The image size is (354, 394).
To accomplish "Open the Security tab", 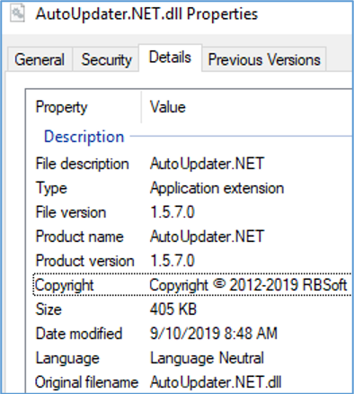I will click(x=107, y=59).
